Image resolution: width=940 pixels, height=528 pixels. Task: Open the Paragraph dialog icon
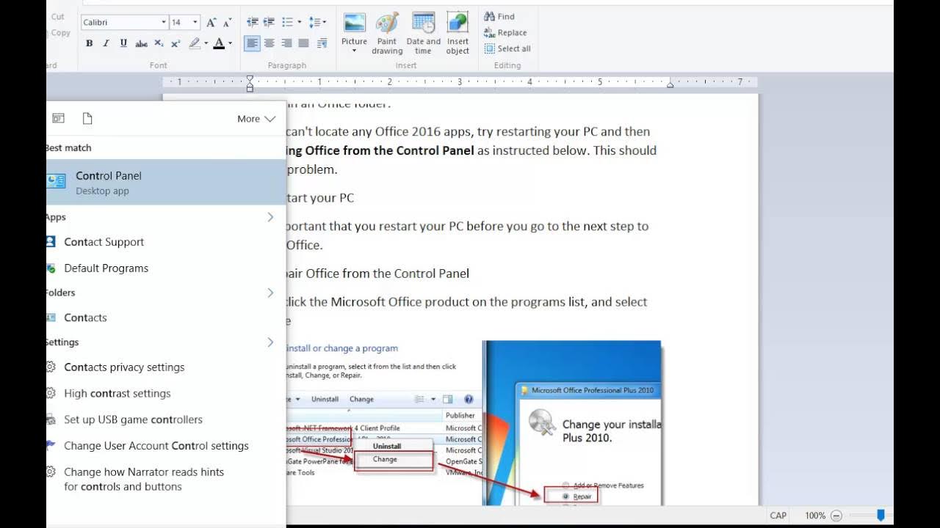[x=322, y=44]
